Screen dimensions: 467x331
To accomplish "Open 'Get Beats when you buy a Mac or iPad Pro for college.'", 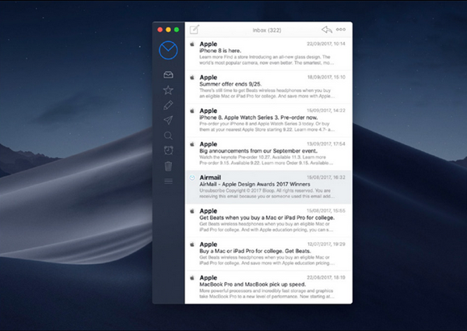I will [269, 220].
